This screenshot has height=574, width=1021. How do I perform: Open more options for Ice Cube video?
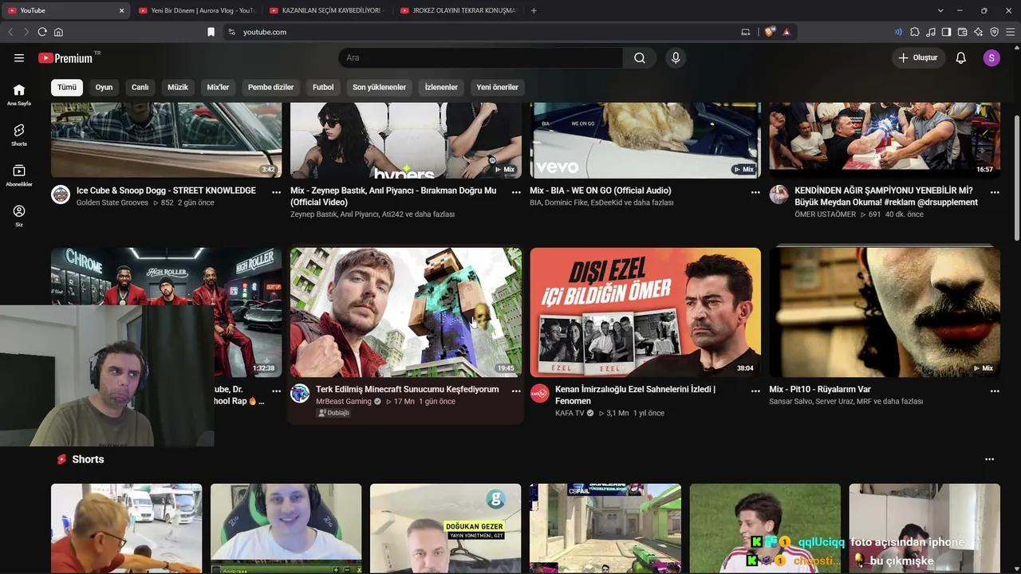coord(276,192)
